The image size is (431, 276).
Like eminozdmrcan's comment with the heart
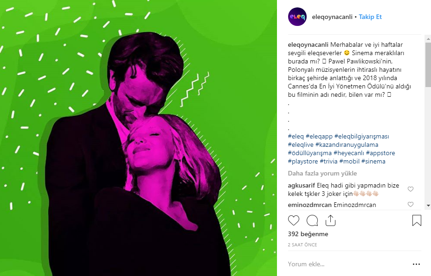(410, 205)
